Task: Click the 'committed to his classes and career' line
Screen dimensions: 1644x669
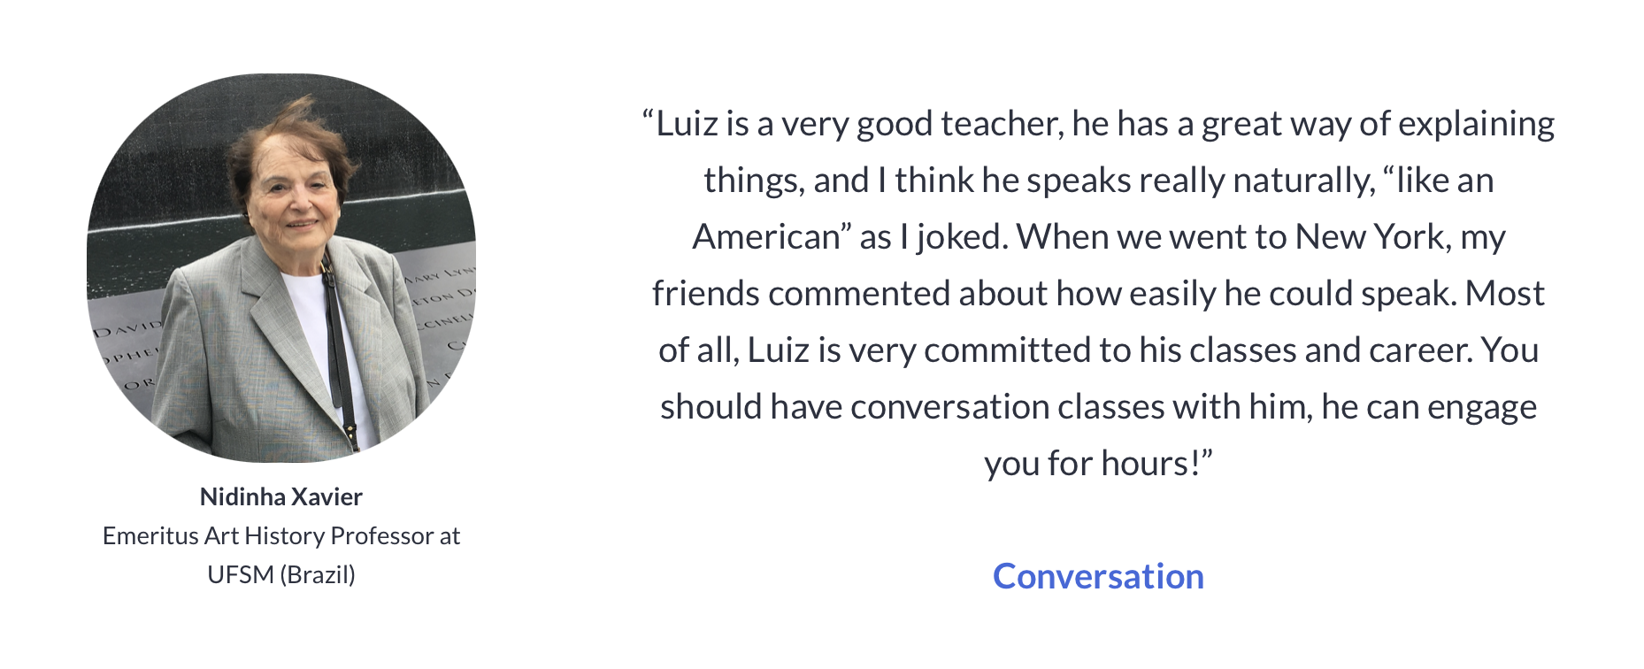Action: click(1098, 350)
